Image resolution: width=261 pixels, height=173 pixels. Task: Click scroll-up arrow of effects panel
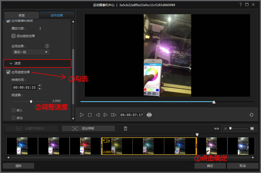(x=73, y=21)
